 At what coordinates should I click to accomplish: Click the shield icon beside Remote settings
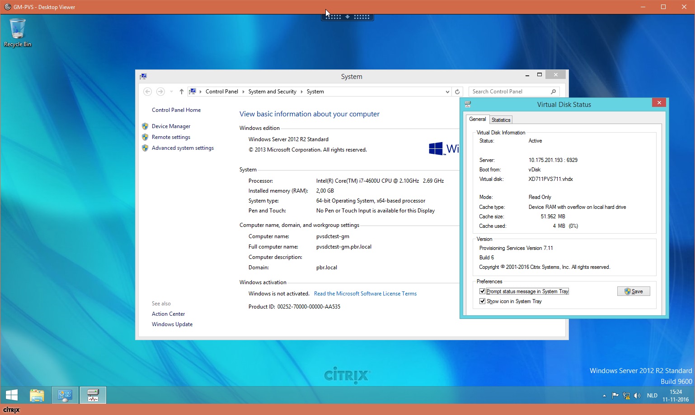pos(145,137)
